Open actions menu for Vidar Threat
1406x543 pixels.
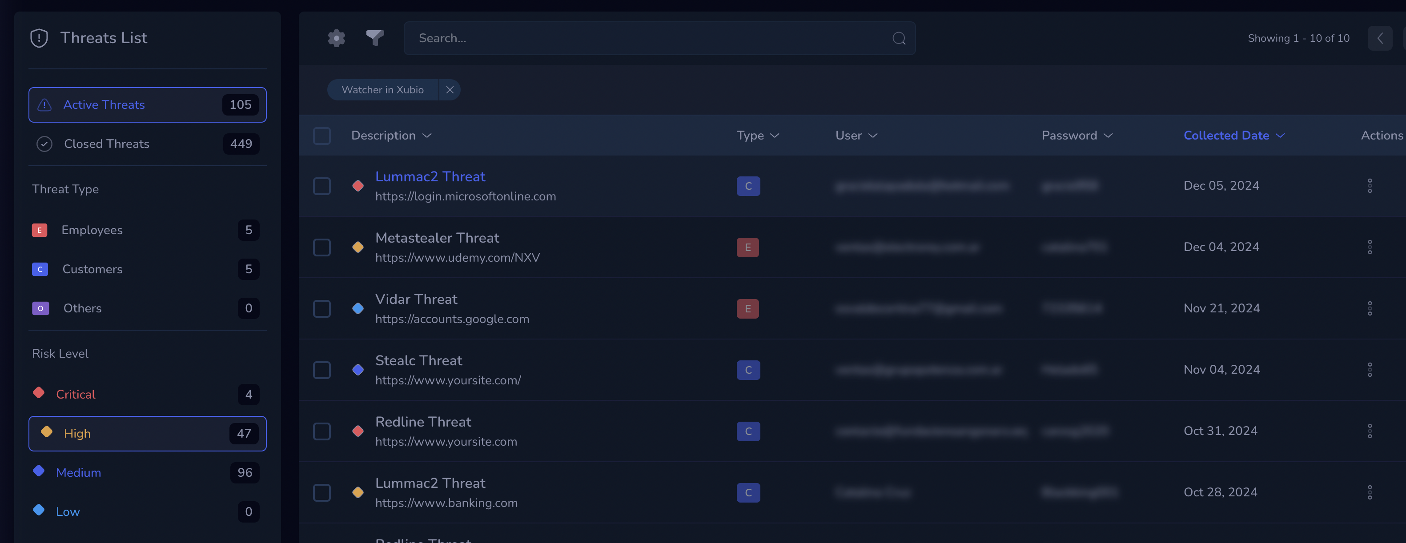click(x=1370, y=308)
